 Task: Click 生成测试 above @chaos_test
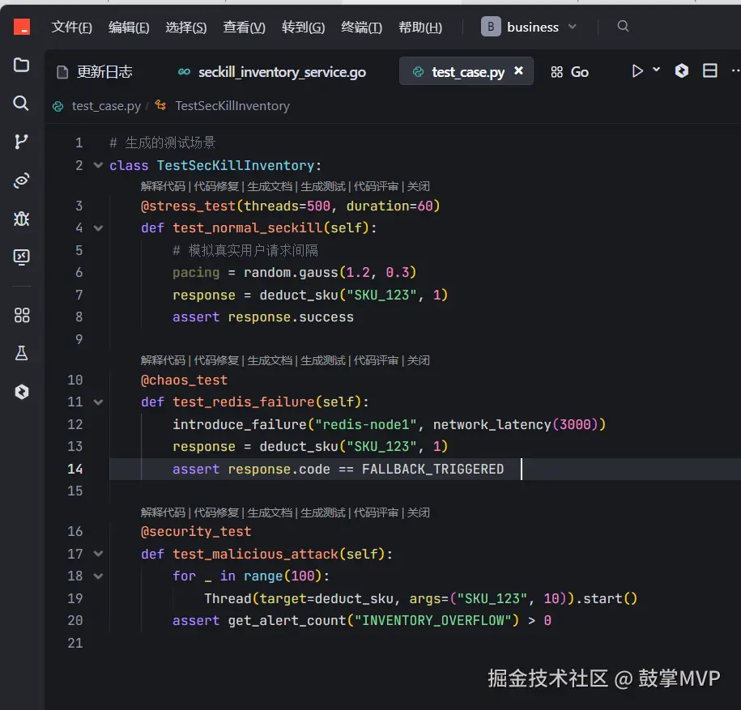coord(323,360)
